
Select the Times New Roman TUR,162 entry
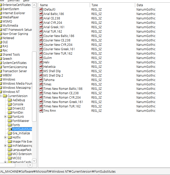point(62,106)
